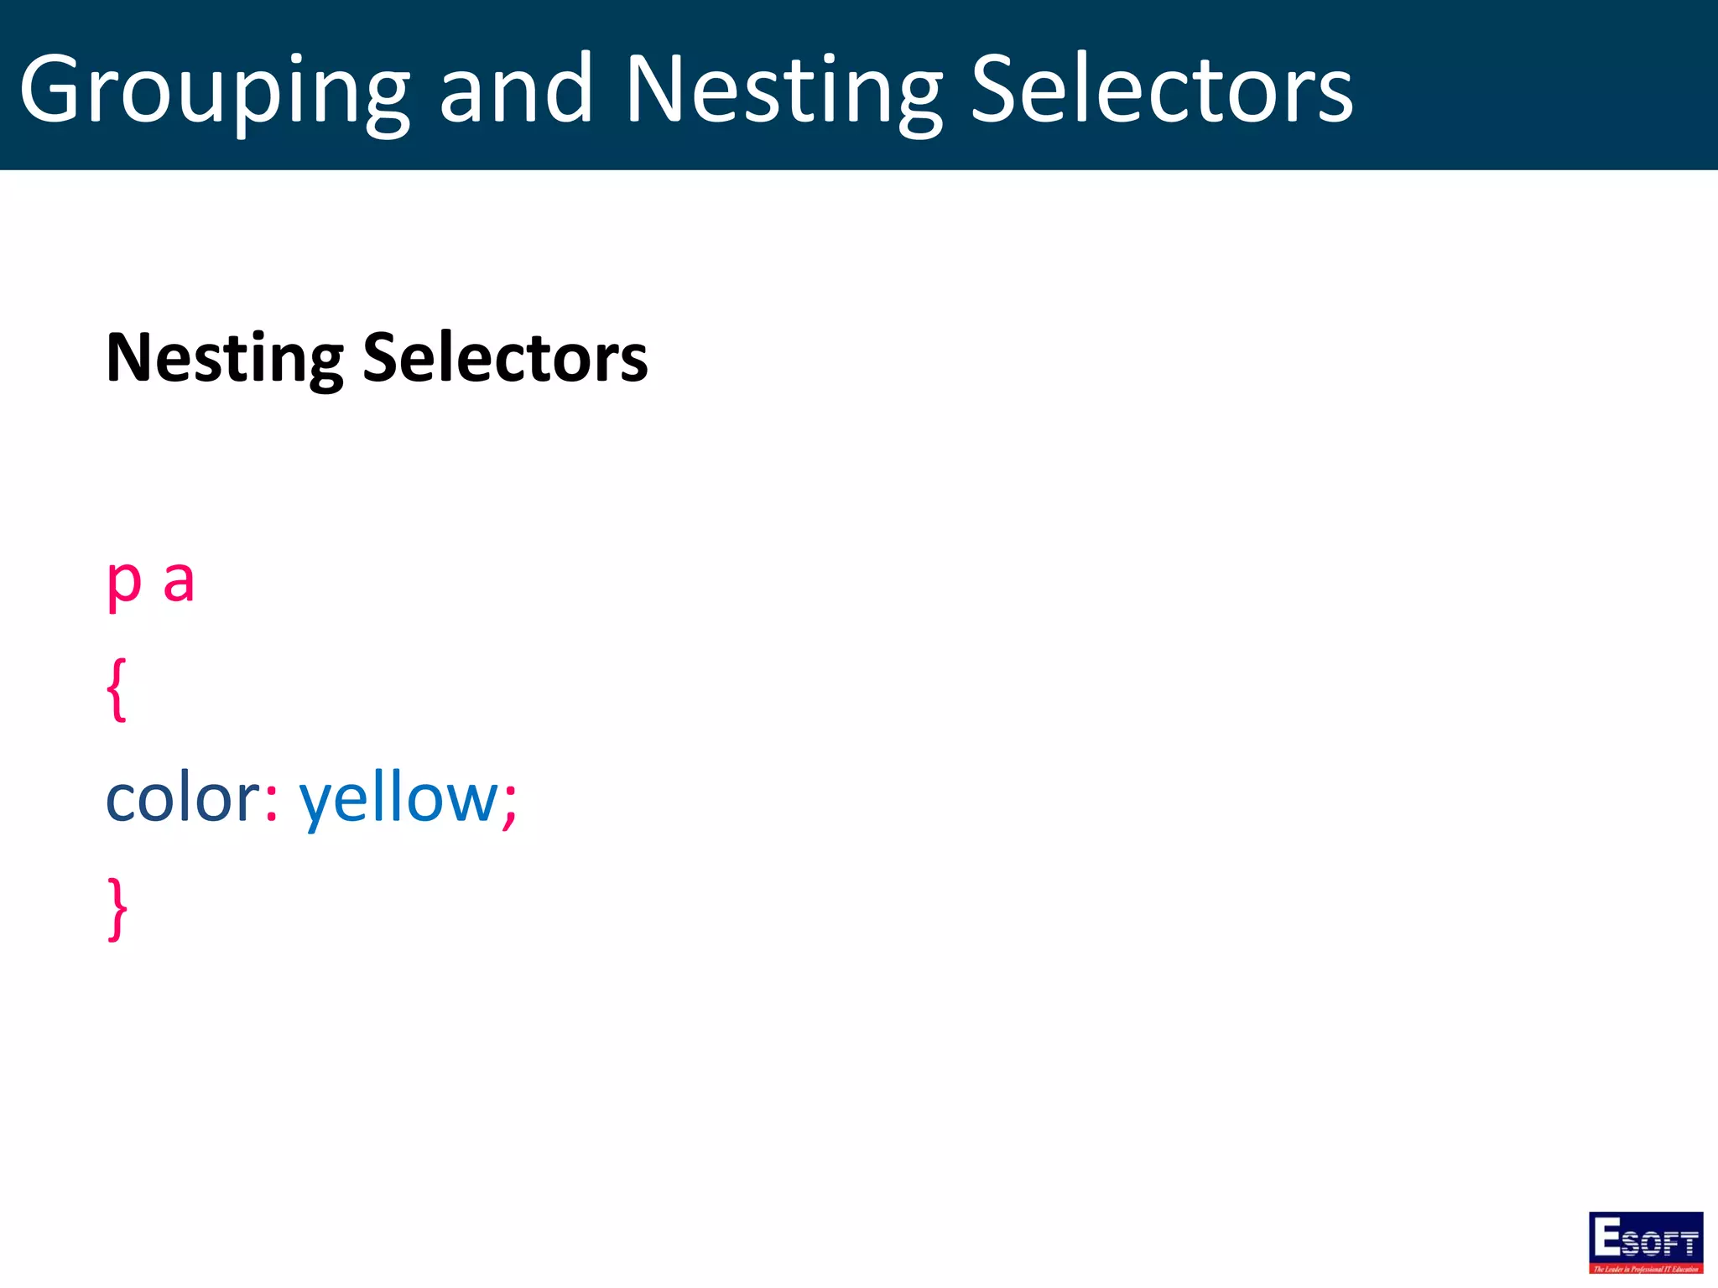Click the opening curly brace
The height and width of the screenshot is (1288, 1718).
[x=117, y=689]
